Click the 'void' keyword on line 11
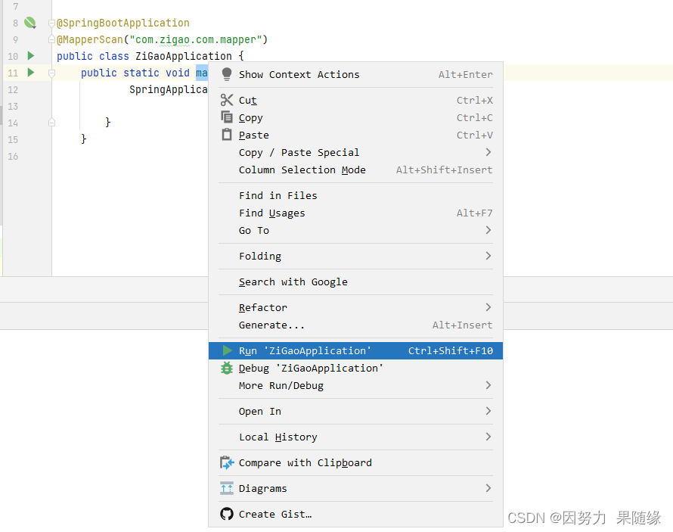This screenshot has height=532, width=673. point(178,73)
